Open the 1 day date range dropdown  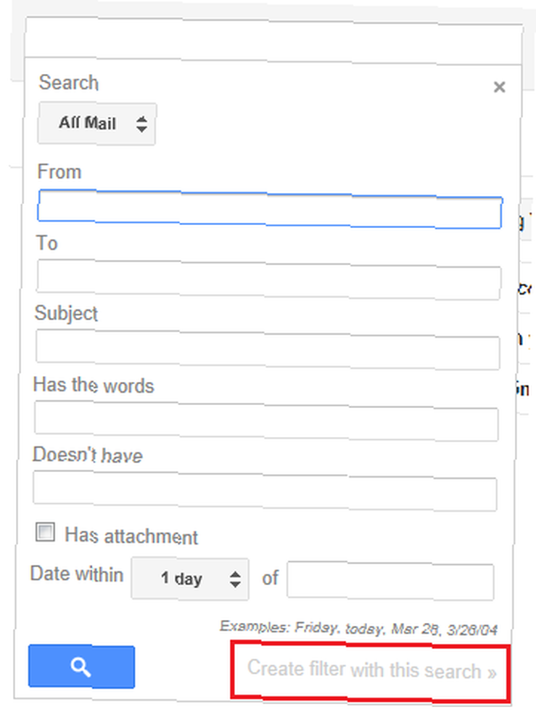189,579
